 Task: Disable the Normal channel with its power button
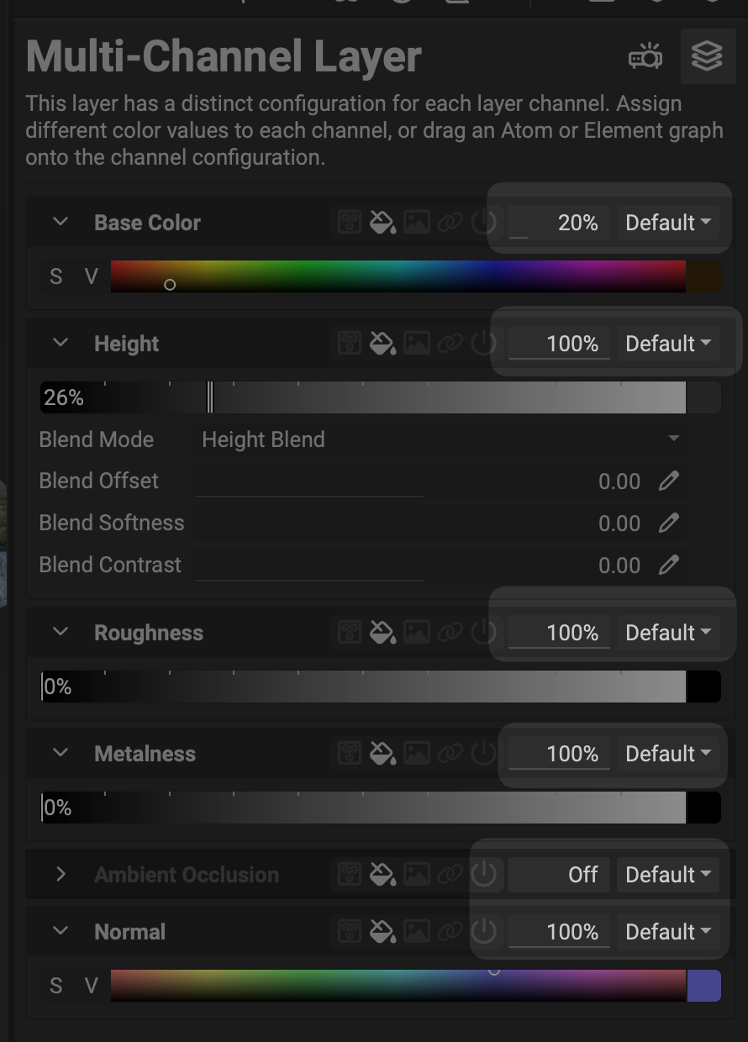coord(483,932)
